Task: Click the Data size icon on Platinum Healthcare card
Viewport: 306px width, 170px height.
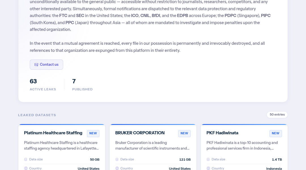Action: [x=25, y=159]
